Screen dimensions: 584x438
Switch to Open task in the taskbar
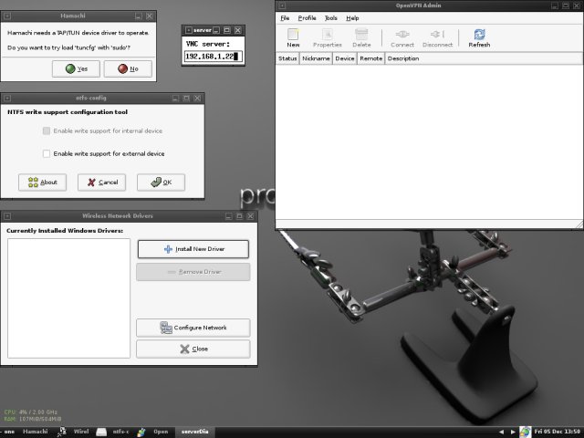click(153, 432)
